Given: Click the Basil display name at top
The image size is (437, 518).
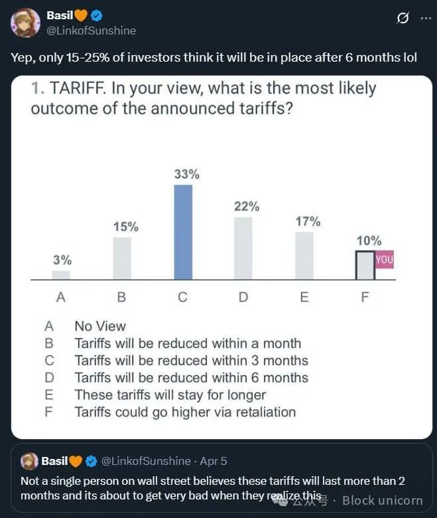Looking at the screenshot, I should click(x=59, y=15).
